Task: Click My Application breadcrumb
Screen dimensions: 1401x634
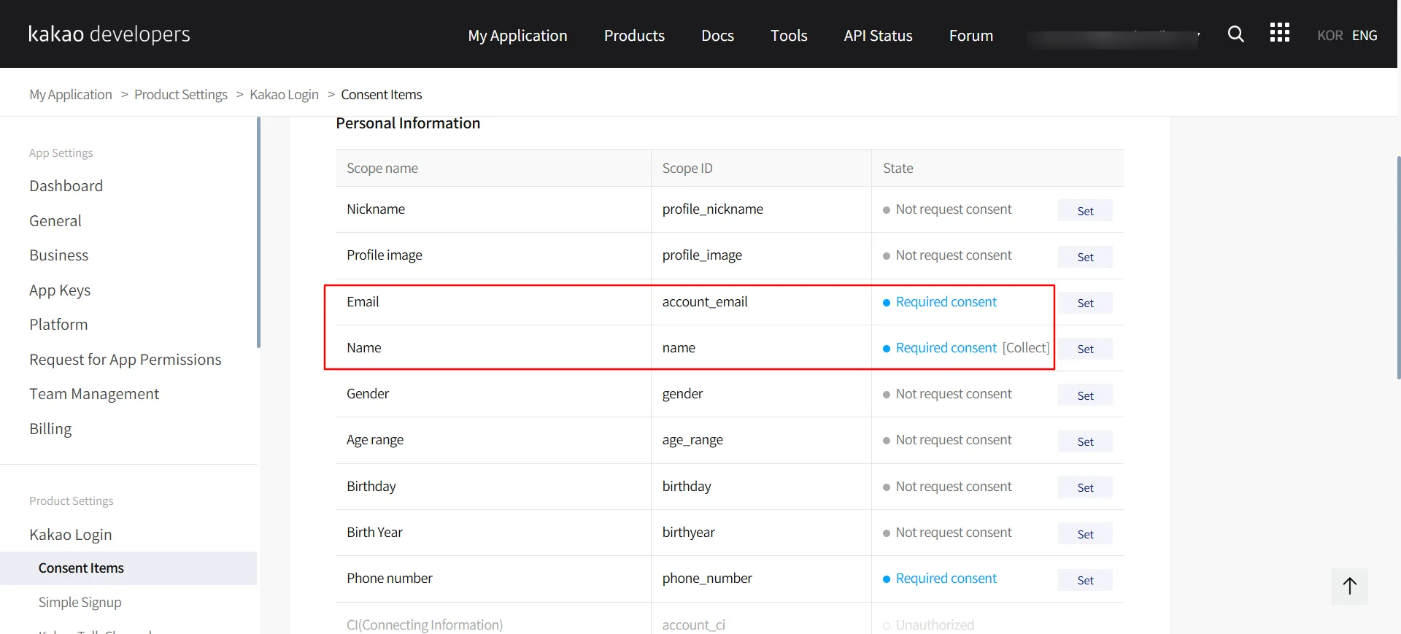Action: coord(71,95)
